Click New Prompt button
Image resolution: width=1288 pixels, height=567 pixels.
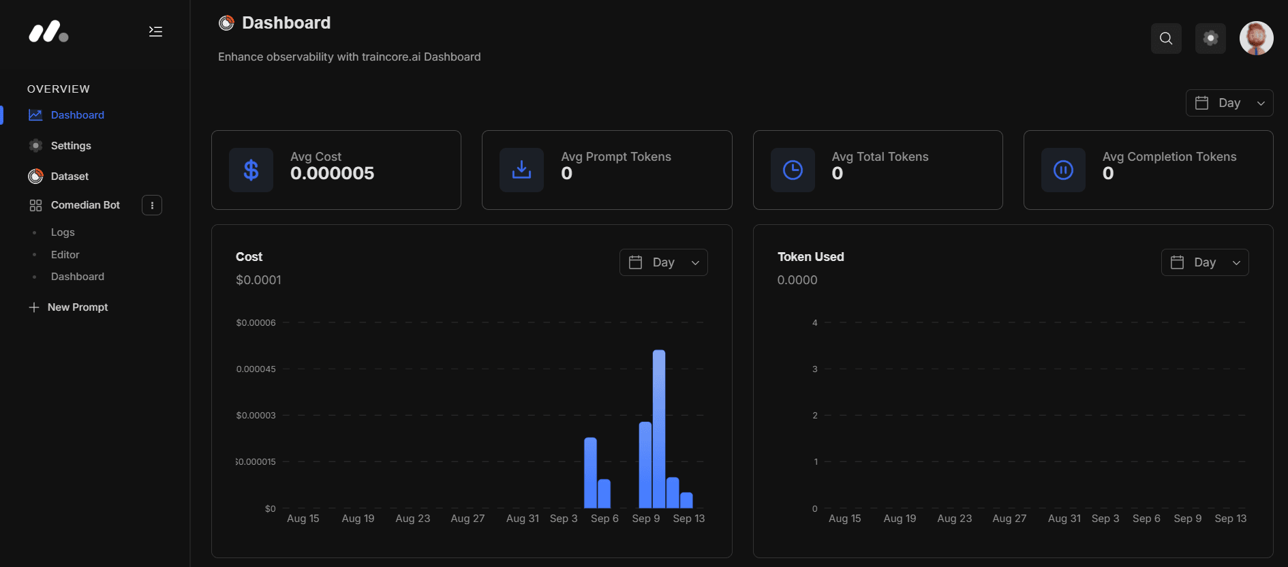(77, 307)
